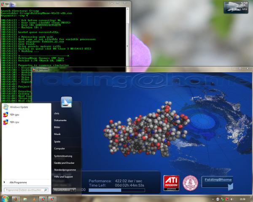Open the arrow menu beside Herunterfahren
Viewport: 253px width, 202px height.
pos(74,190)
